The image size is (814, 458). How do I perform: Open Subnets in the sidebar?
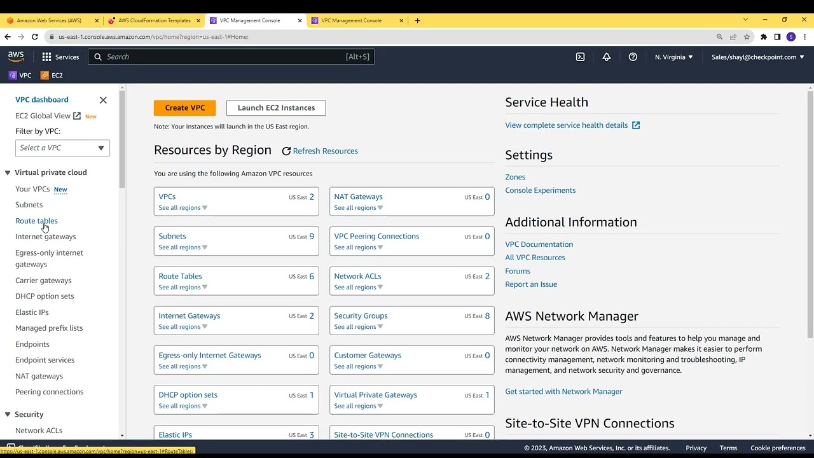point(29,205)
